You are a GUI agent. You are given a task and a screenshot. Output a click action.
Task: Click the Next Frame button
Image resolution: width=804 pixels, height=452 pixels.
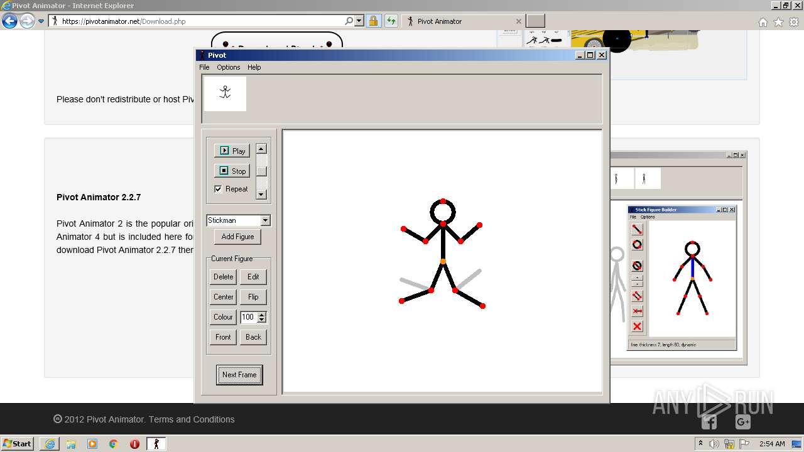239,375
